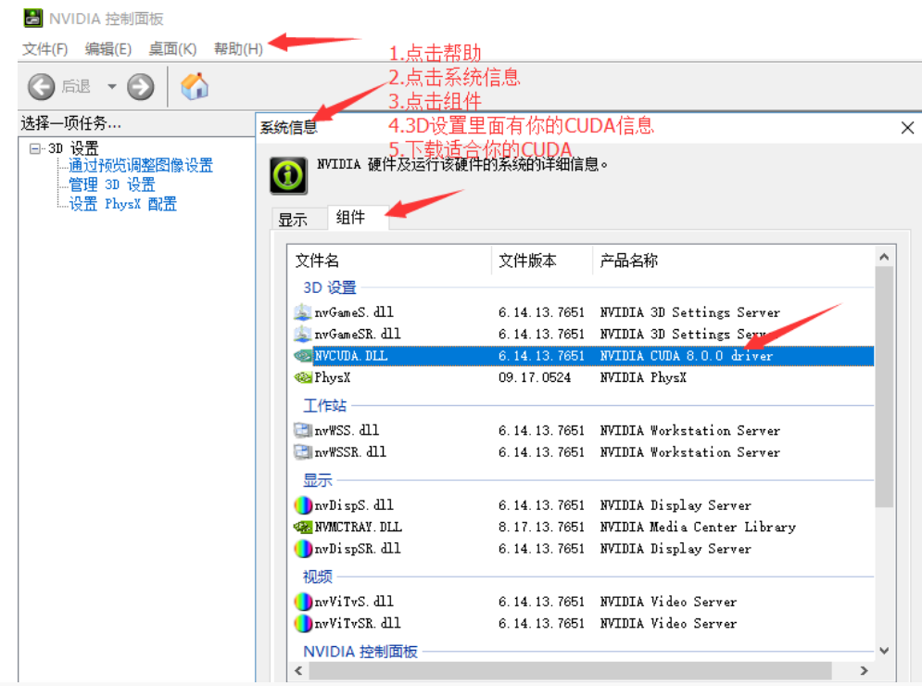Open the 帮助(H) menu
Image resolution: width=922 pixels, height=686 pixels.
pos(237,49)
